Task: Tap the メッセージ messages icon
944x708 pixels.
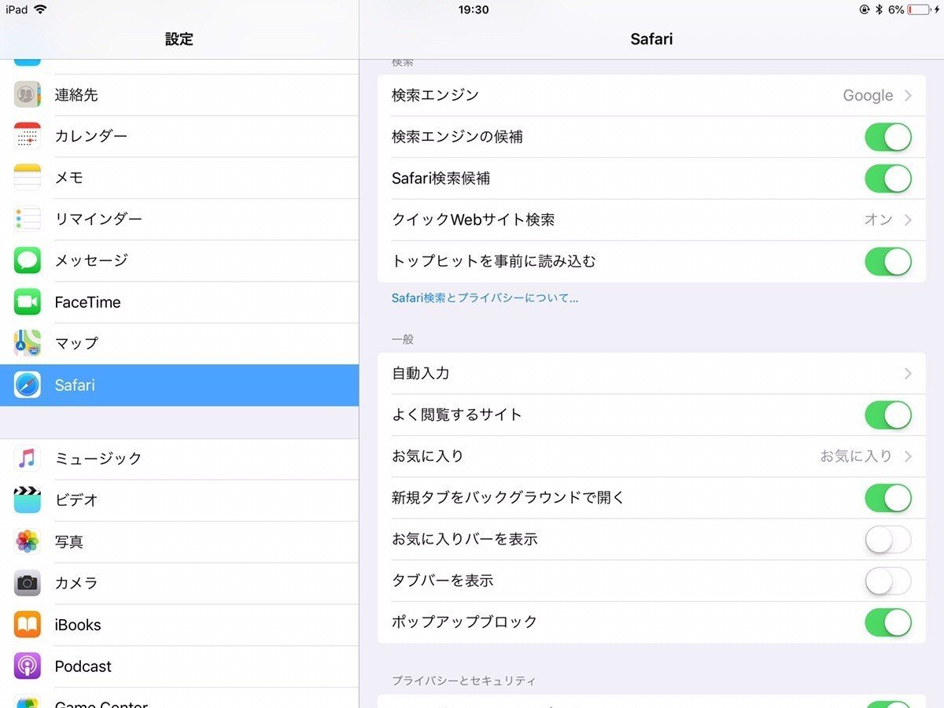Action: pyautogui.click(x=28, y=260)
